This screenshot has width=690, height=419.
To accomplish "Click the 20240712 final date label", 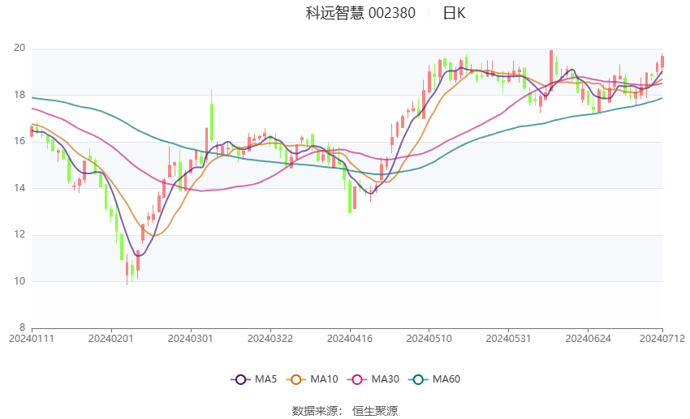I will click(662, 337).
